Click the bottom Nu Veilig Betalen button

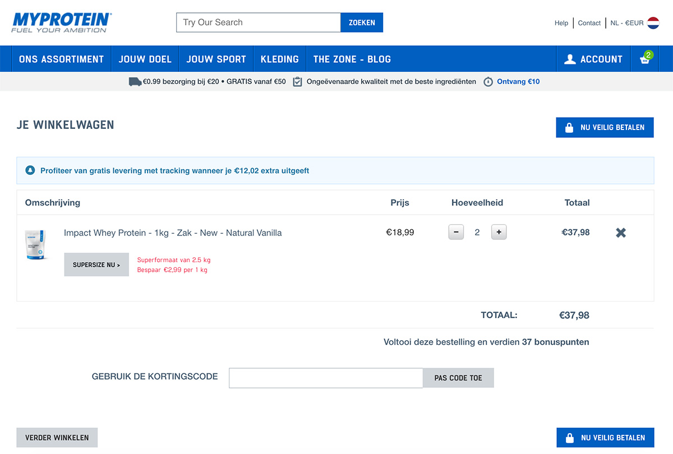pos(605,438)
